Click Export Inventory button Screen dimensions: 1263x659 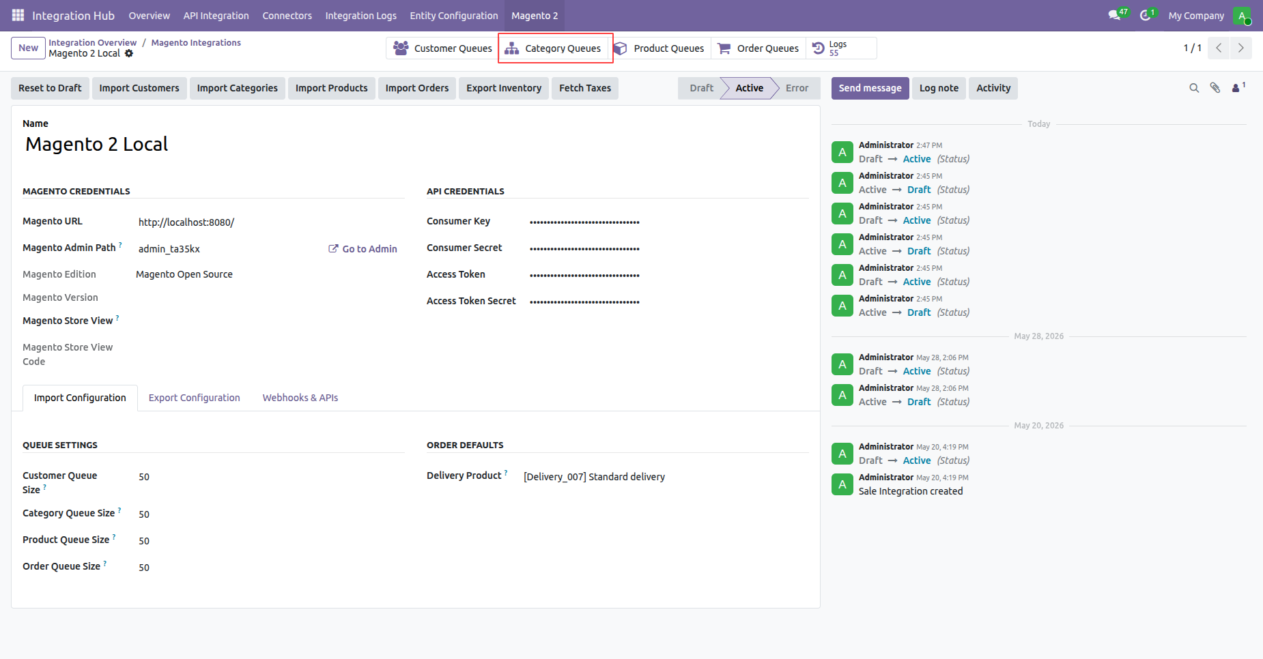504,88
